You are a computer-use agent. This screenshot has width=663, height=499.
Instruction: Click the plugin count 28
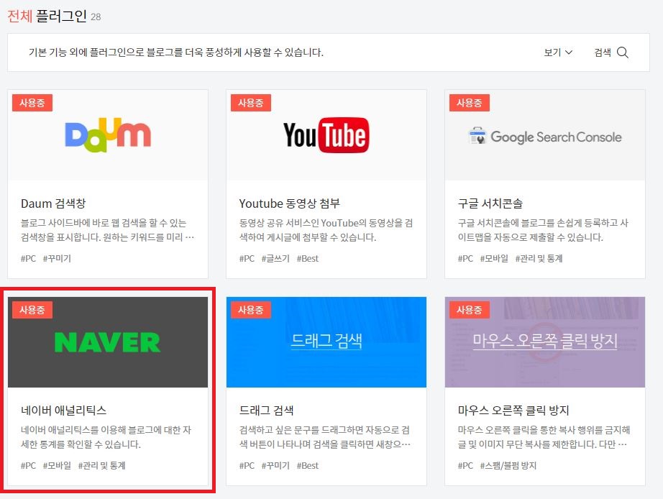(x=96, y=17)
